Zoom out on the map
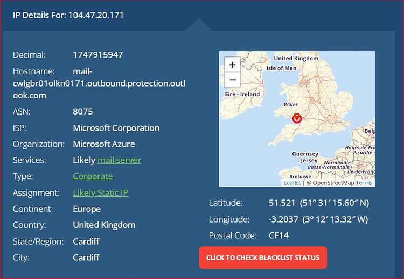The image size is (404, 279). pyautogui.click(x=232, y=80)
